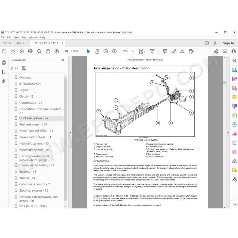Open the Window menu

point(33,37)
